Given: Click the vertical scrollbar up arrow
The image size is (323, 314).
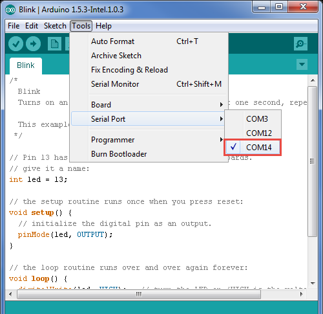Looking at the screenshot, I should tap(313, 80).
